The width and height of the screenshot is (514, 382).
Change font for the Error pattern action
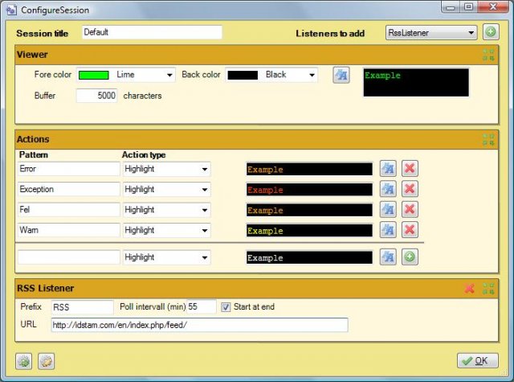coord(389,170)
